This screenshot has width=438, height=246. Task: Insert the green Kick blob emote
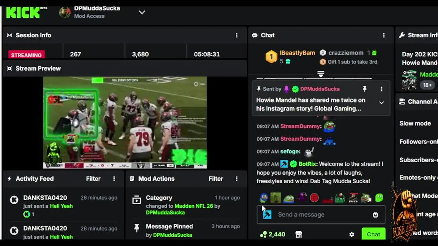pos(379,198)
